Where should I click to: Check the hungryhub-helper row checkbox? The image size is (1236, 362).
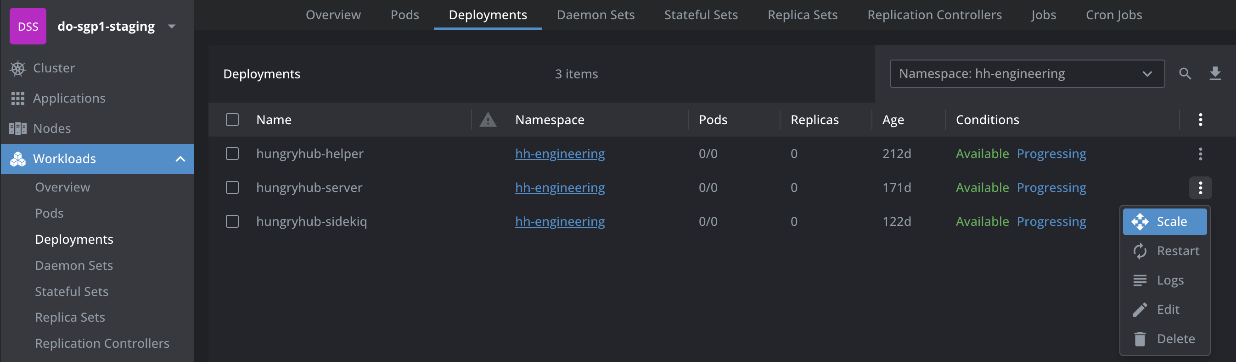click(x=232, y=154)
